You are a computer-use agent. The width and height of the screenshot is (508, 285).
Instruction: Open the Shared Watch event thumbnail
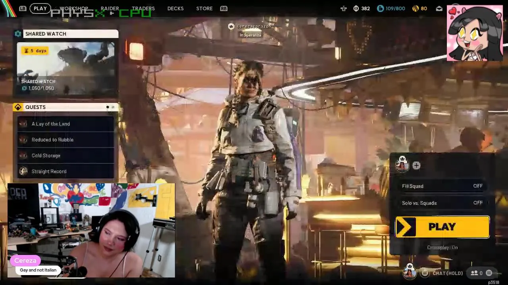pos(66,68)
